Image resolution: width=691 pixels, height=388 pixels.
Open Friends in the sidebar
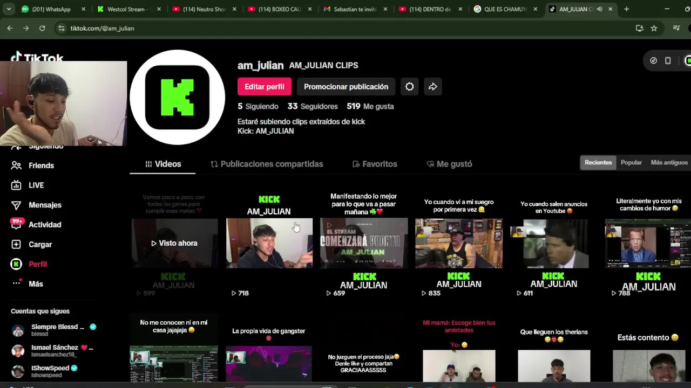click(x=41, y=165)
